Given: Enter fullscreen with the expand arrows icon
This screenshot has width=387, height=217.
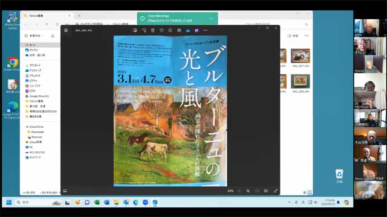Looking at the screenshot, I should pos(276,191).
